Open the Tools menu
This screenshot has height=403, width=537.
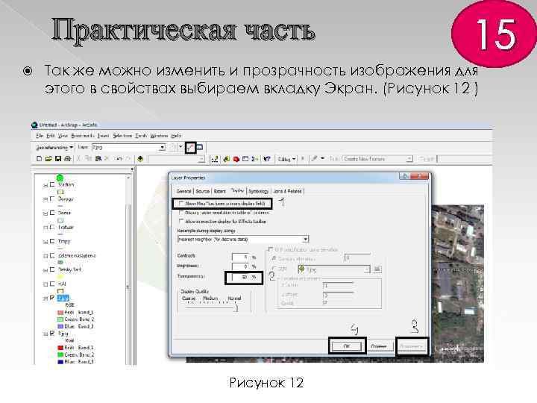click(x=141, y=136)
